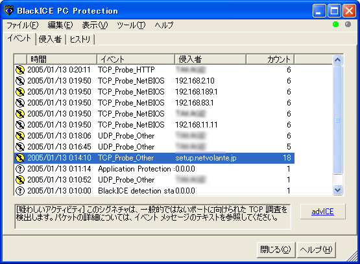
Task: Sort by カウント column header
Action: coord(270,60)
